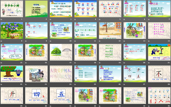Screen dimensions: 171x107
Task: Click animation star icon under slide 9
Action: [26, 41]
